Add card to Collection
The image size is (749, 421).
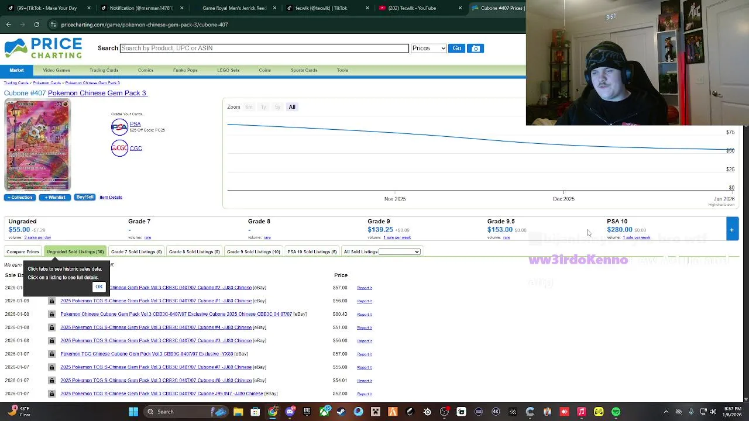(19, 198)
